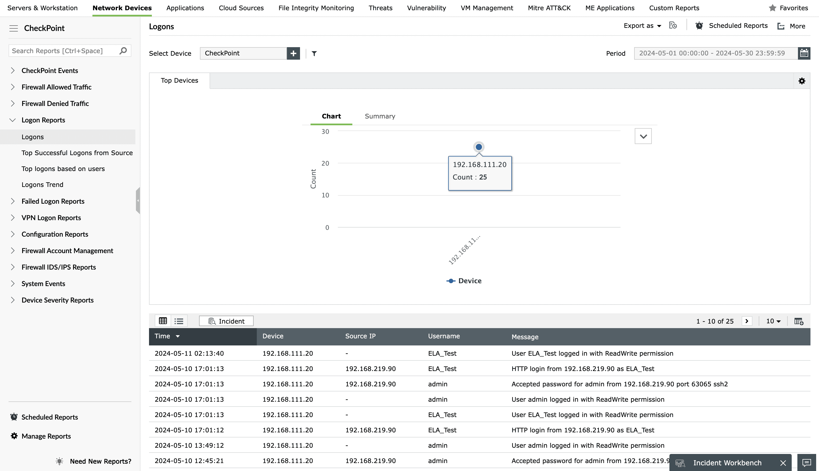Open the period calendar picker

[x=804, y=53]
